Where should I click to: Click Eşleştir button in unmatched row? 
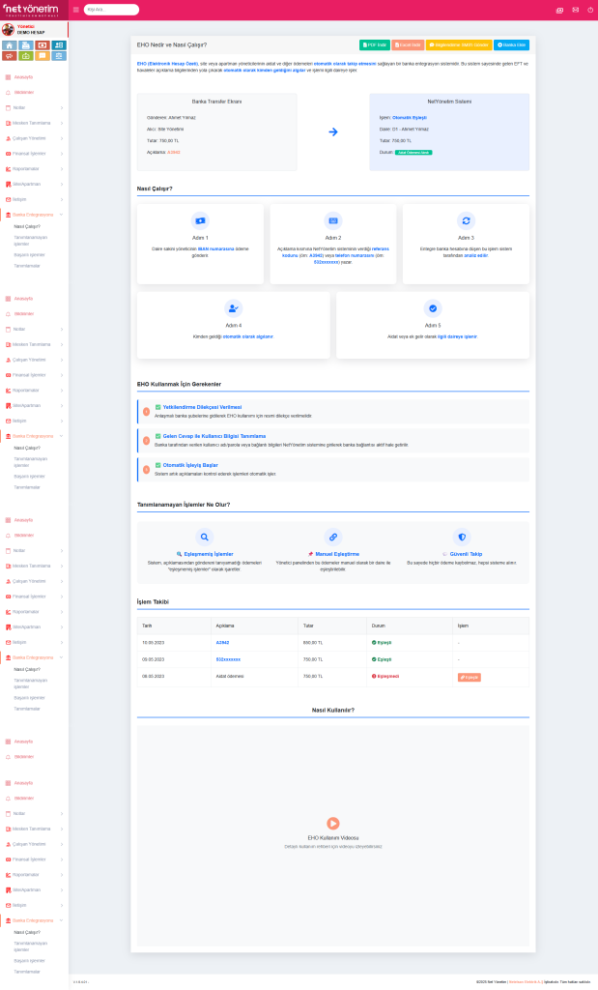tap(469, 677)
